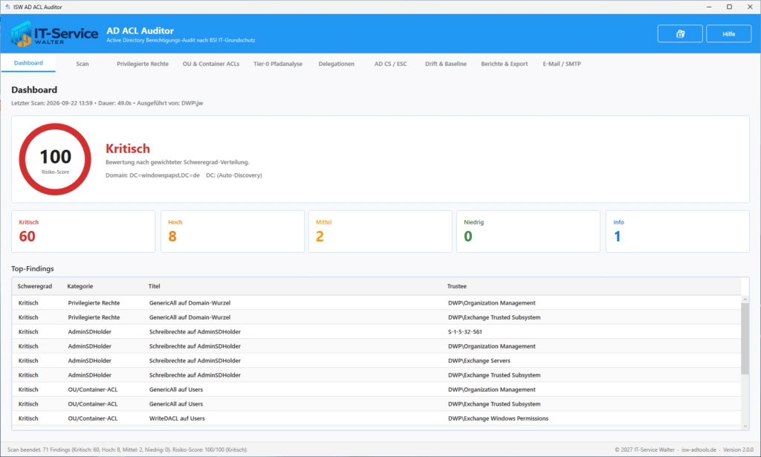Click the 'DC: (Auto-Discovery)' text
Viewport: 761px width, 457px height.
tap(234, 175)
